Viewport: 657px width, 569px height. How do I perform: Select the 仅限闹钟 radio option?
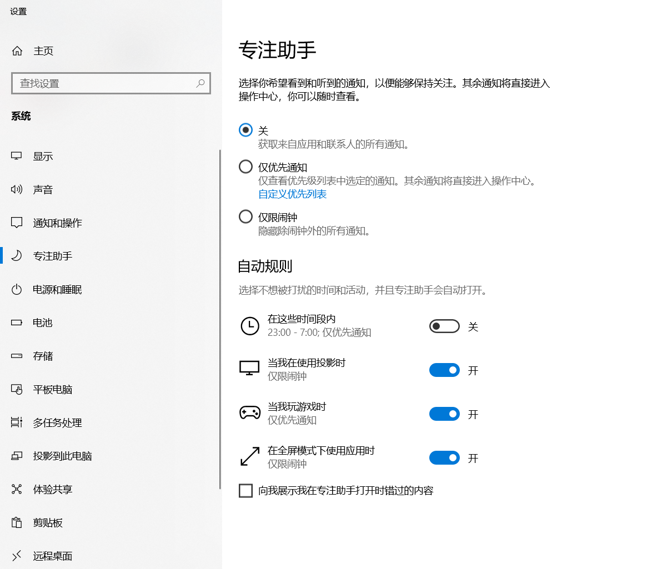[245, 216]
